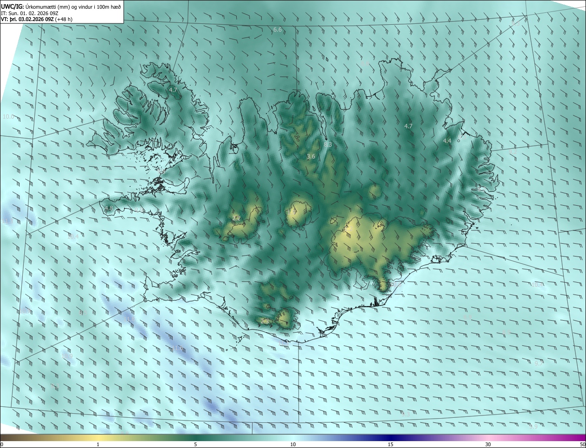Screen dimensions: 586x448
Task: Select the initial time line 'IT: Sun. 01. 02. 2026 09Z'
Action: 29,13
